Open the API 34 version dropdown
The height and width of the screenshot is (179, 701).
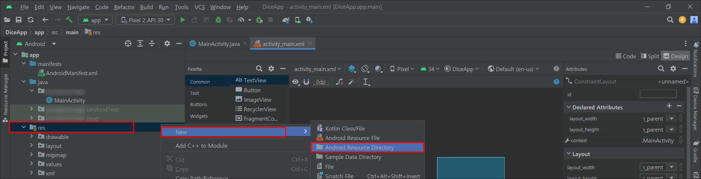coord(430,69)
